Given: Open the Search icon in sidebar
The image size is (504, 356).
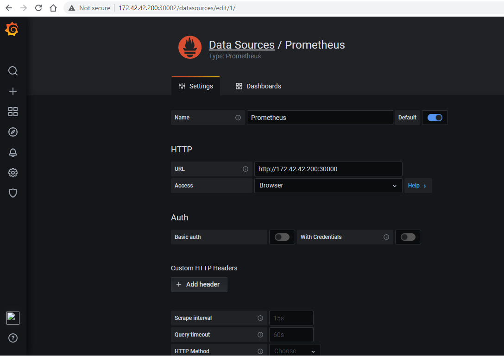Looking at the screenshot, I should pyautogui.click(x=13, y=71).
